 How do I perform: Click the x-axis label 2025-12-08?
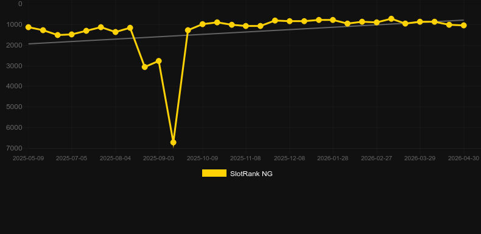tap(290, 158)
